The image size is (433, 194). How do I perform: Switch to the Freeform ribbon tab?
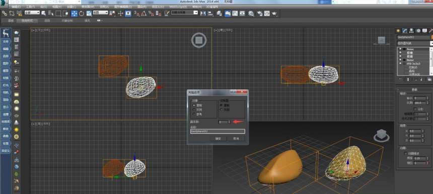[27, 21]
